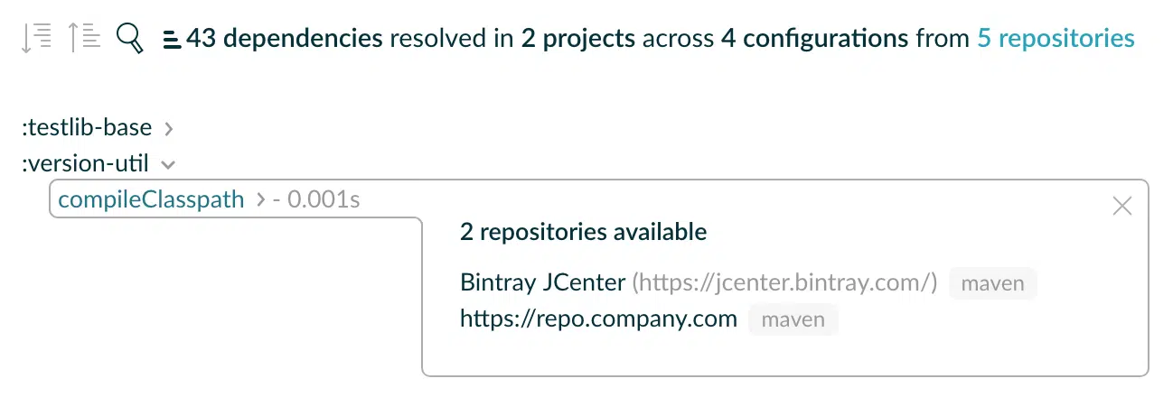The height and width of the screenshot is (397, 1173).
Task: Click the jcenter.bintray.com URL
Action: point(784,282)
